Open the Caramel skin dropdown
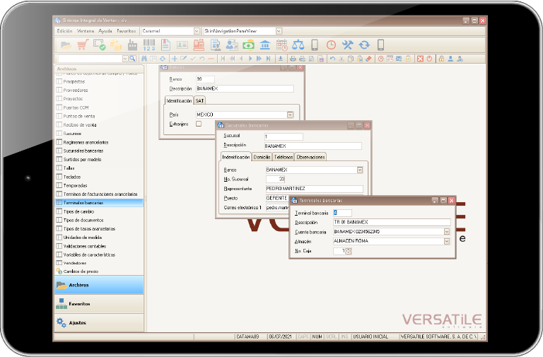The height and width of the screenshot is (357, 543). click(x=197, y=31)
